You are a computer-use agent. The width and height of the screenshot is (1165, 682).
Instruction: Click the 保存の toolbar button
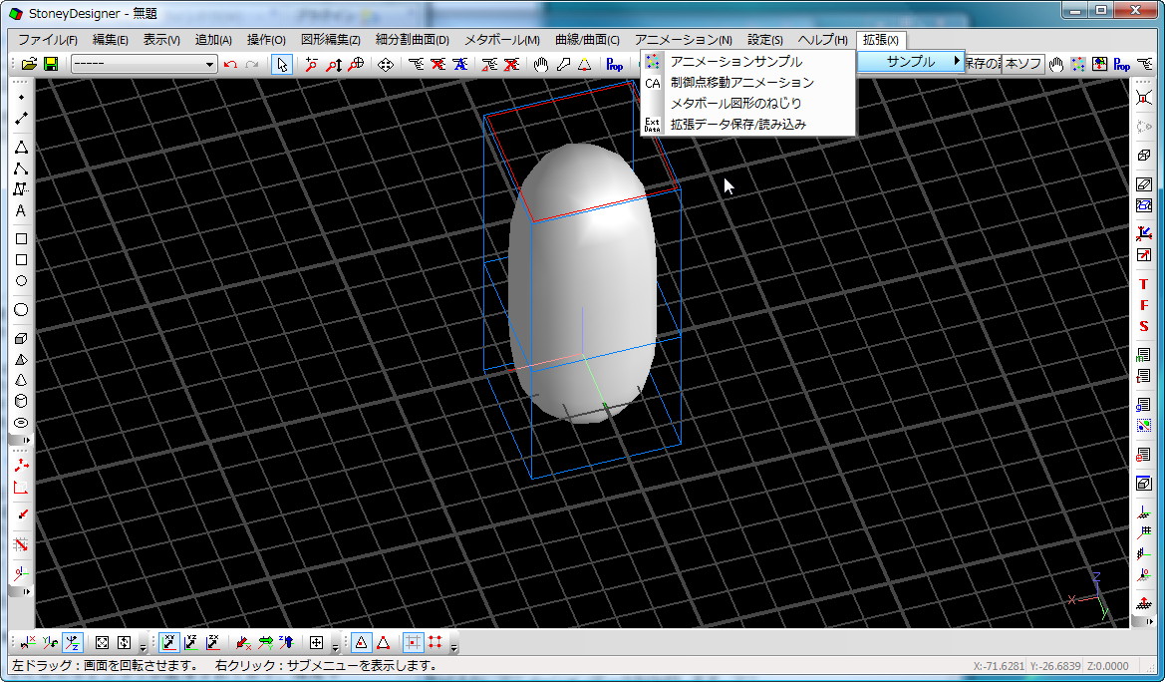[983, 64]
